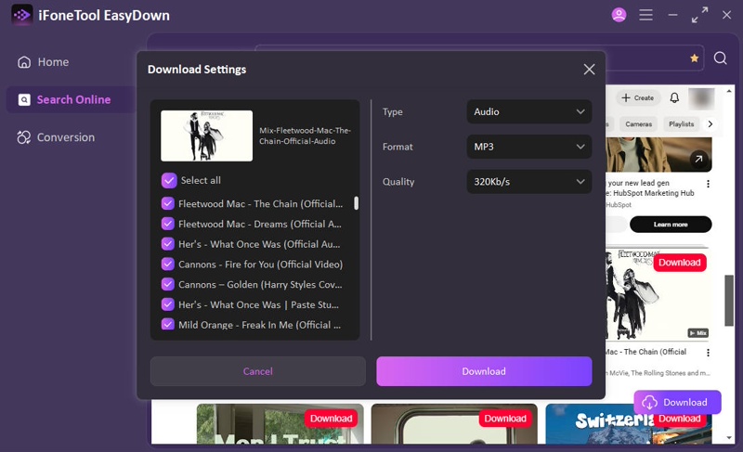Viewport: 743px width, 452px height.
Task: Click red Download badge on Fleetwood Mac thumbnail
Action: 680,263
